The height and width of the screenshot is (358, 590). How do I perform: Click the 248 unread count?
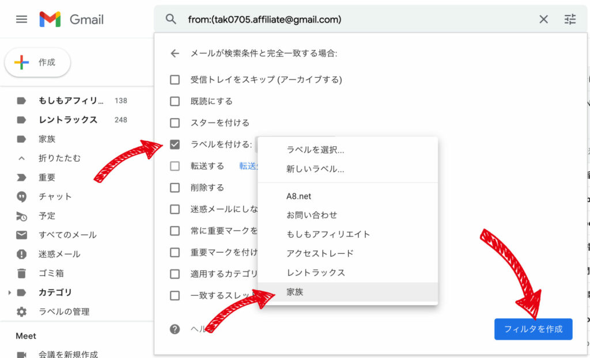pyautogui.click(x=121, y=120)
